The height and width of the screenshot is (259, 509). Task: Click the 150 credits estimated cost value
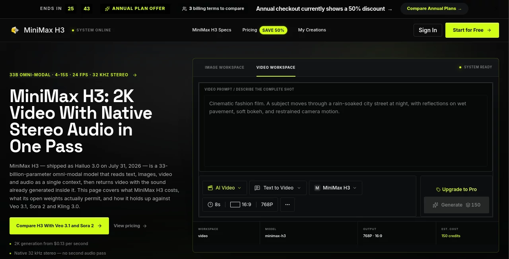click(x=451, y=236)
